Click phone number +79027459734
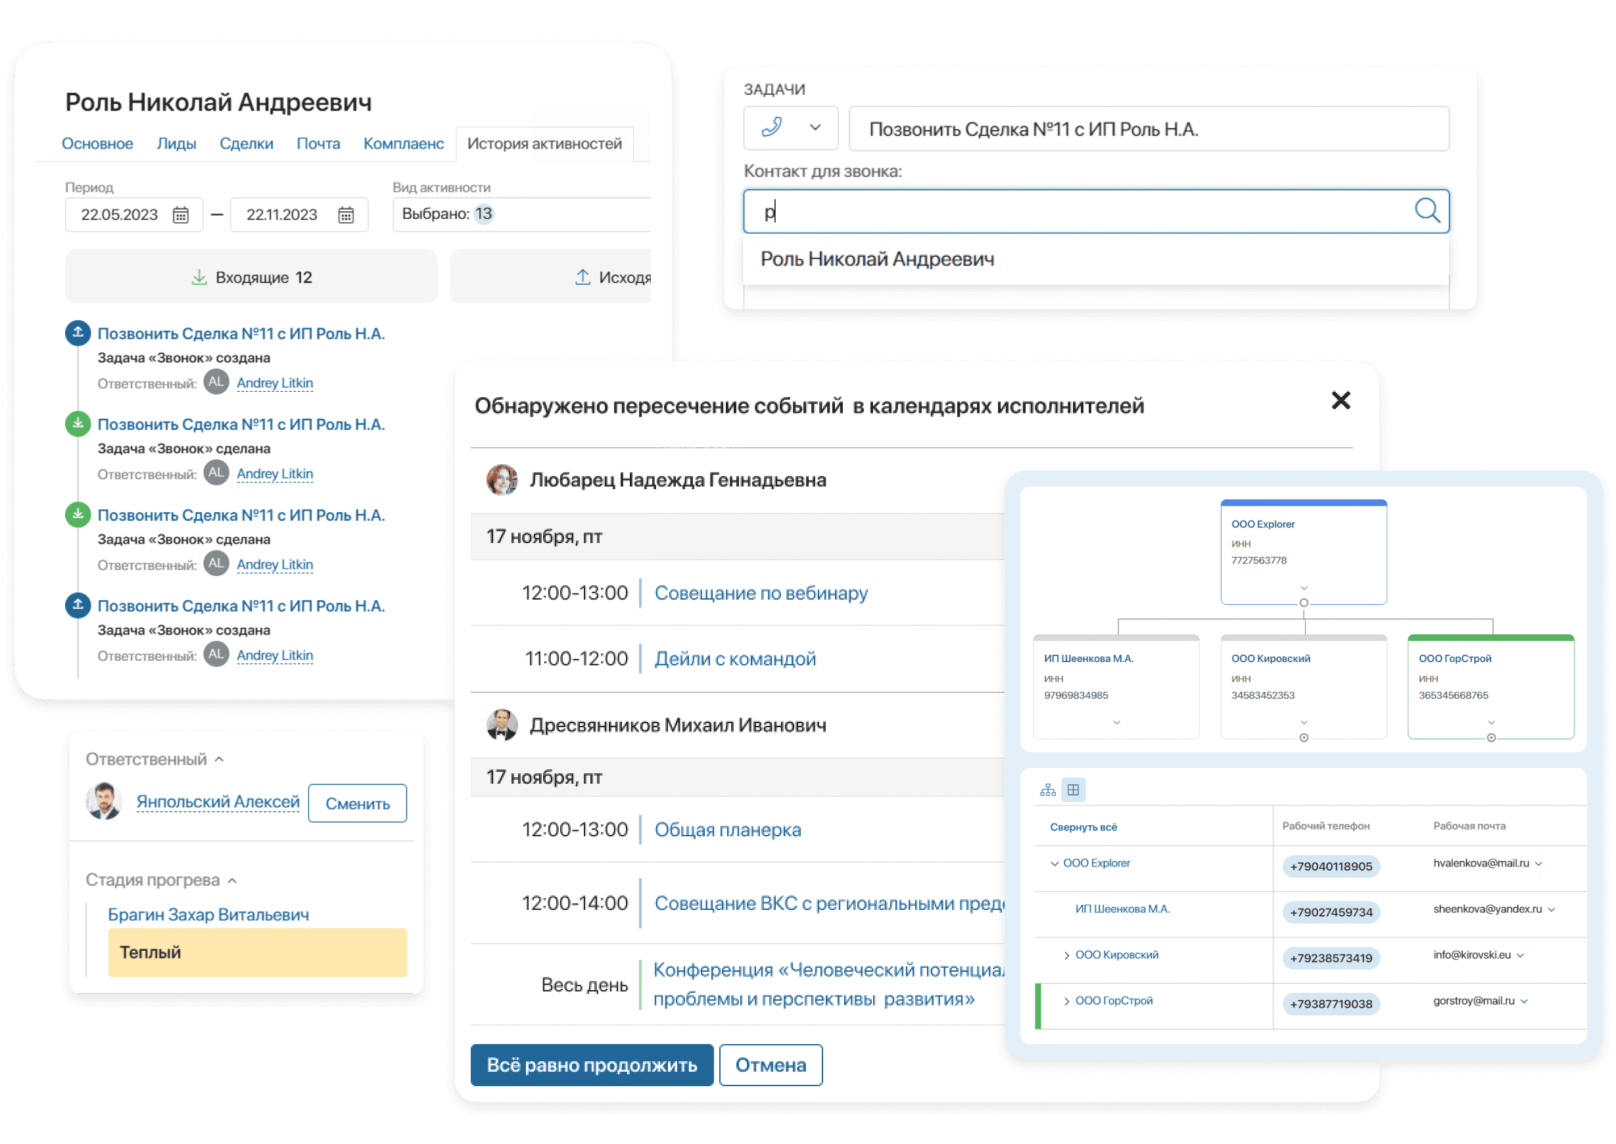This screenshot has width=1616, height=1144. [x=1330, y=911]
